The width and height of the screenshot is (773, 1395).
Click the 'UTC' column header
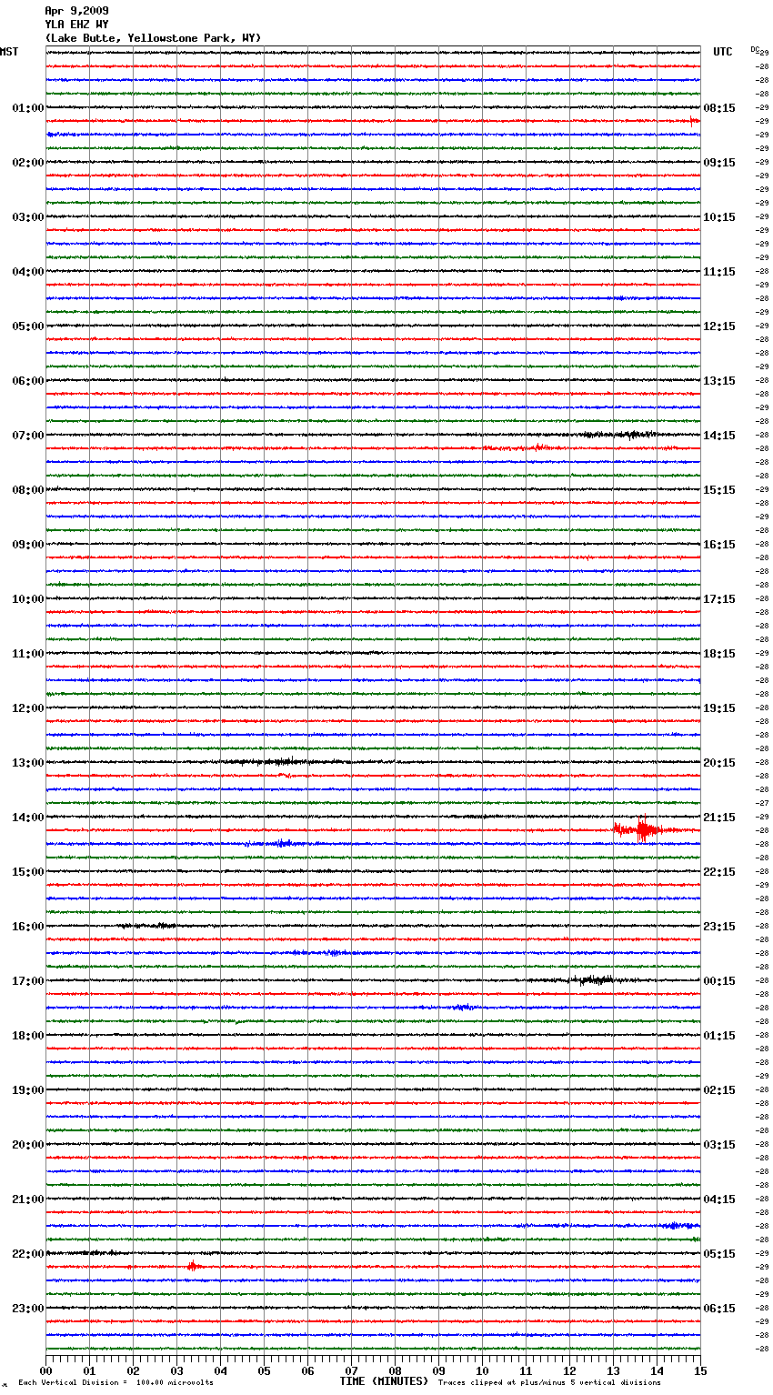coord(723,52)
